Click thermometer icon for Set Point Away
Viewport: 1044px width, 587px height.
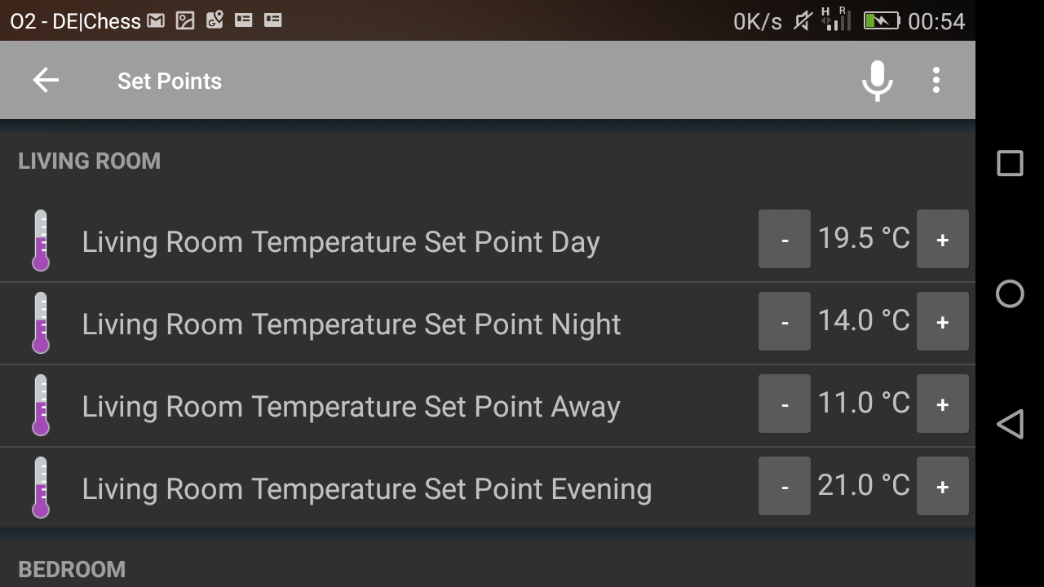click(x=41, y=405)
